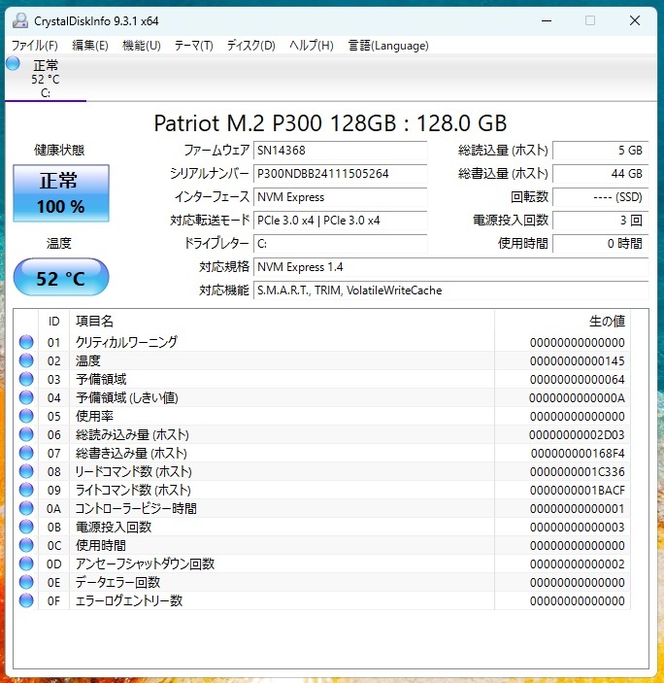Viewport: 664px width, 683px height.
Task: Open the ファイル(F) menu
Action: tap(34, 46)
